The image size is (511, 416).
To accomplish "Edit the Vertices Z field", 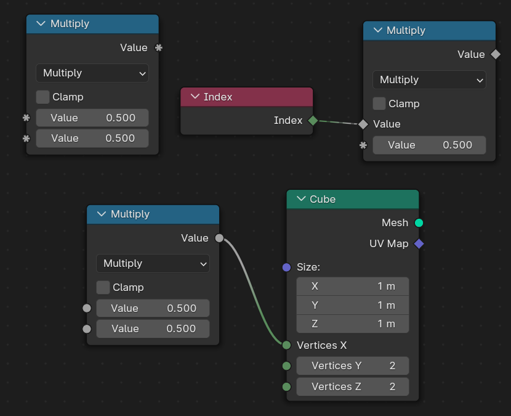I will 353,386.
